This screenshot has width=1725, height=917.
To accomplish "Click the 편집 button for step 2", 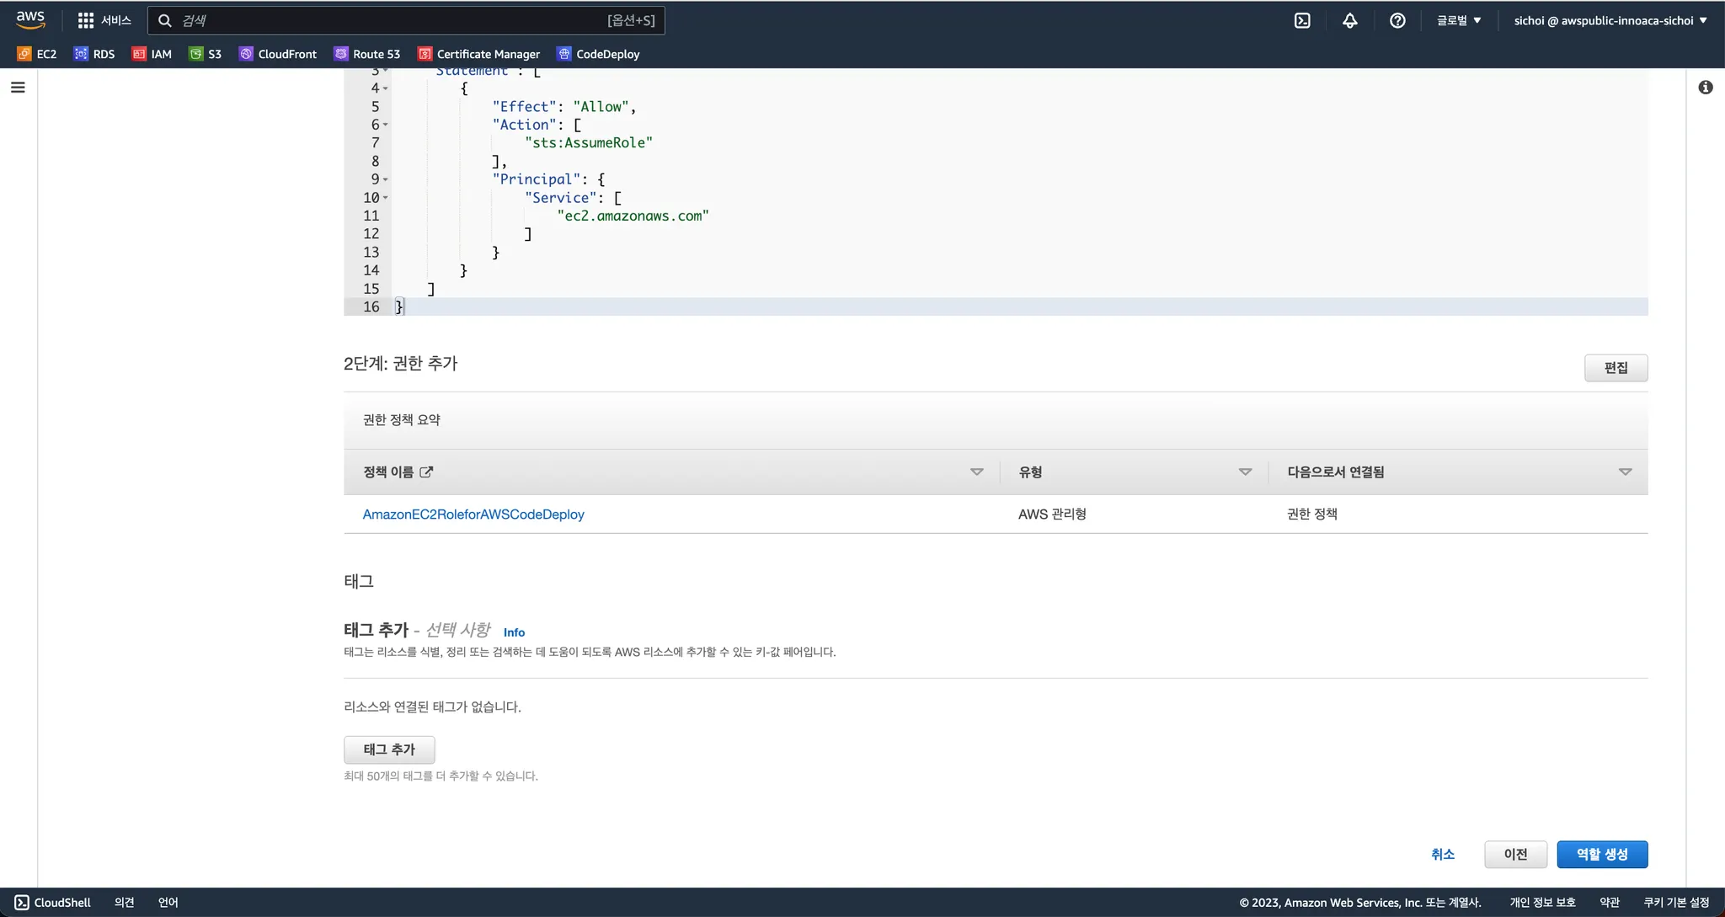I will (x=1615, y=368).
